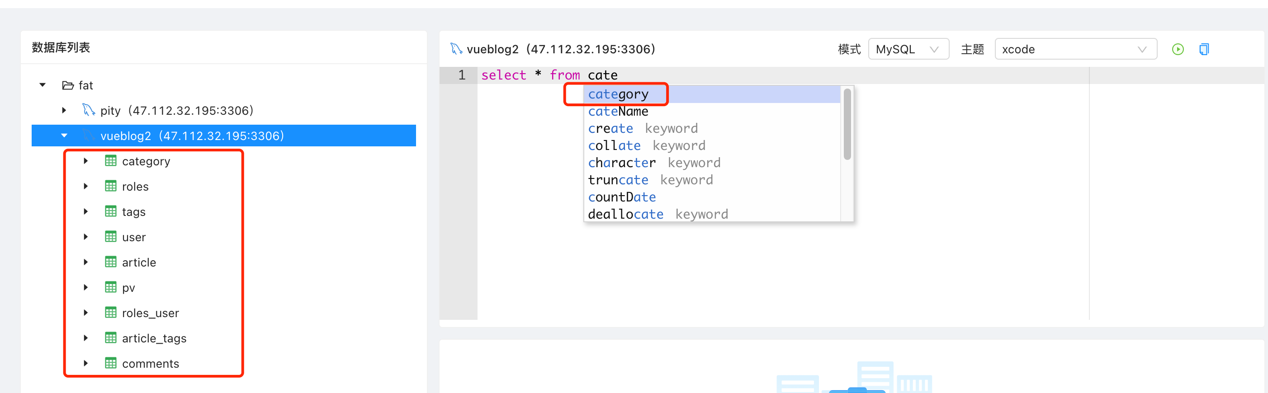This screenshot has height=393, width=1268.
Task: Select the fat folder label
Action: click(x=85, y=85)
